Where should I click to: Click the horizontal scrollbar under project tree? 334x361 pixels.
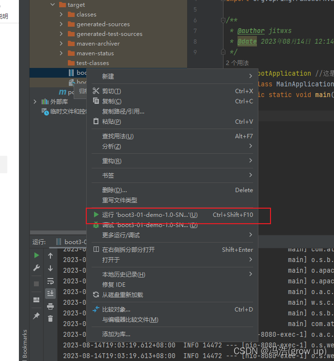click(58, 232)
